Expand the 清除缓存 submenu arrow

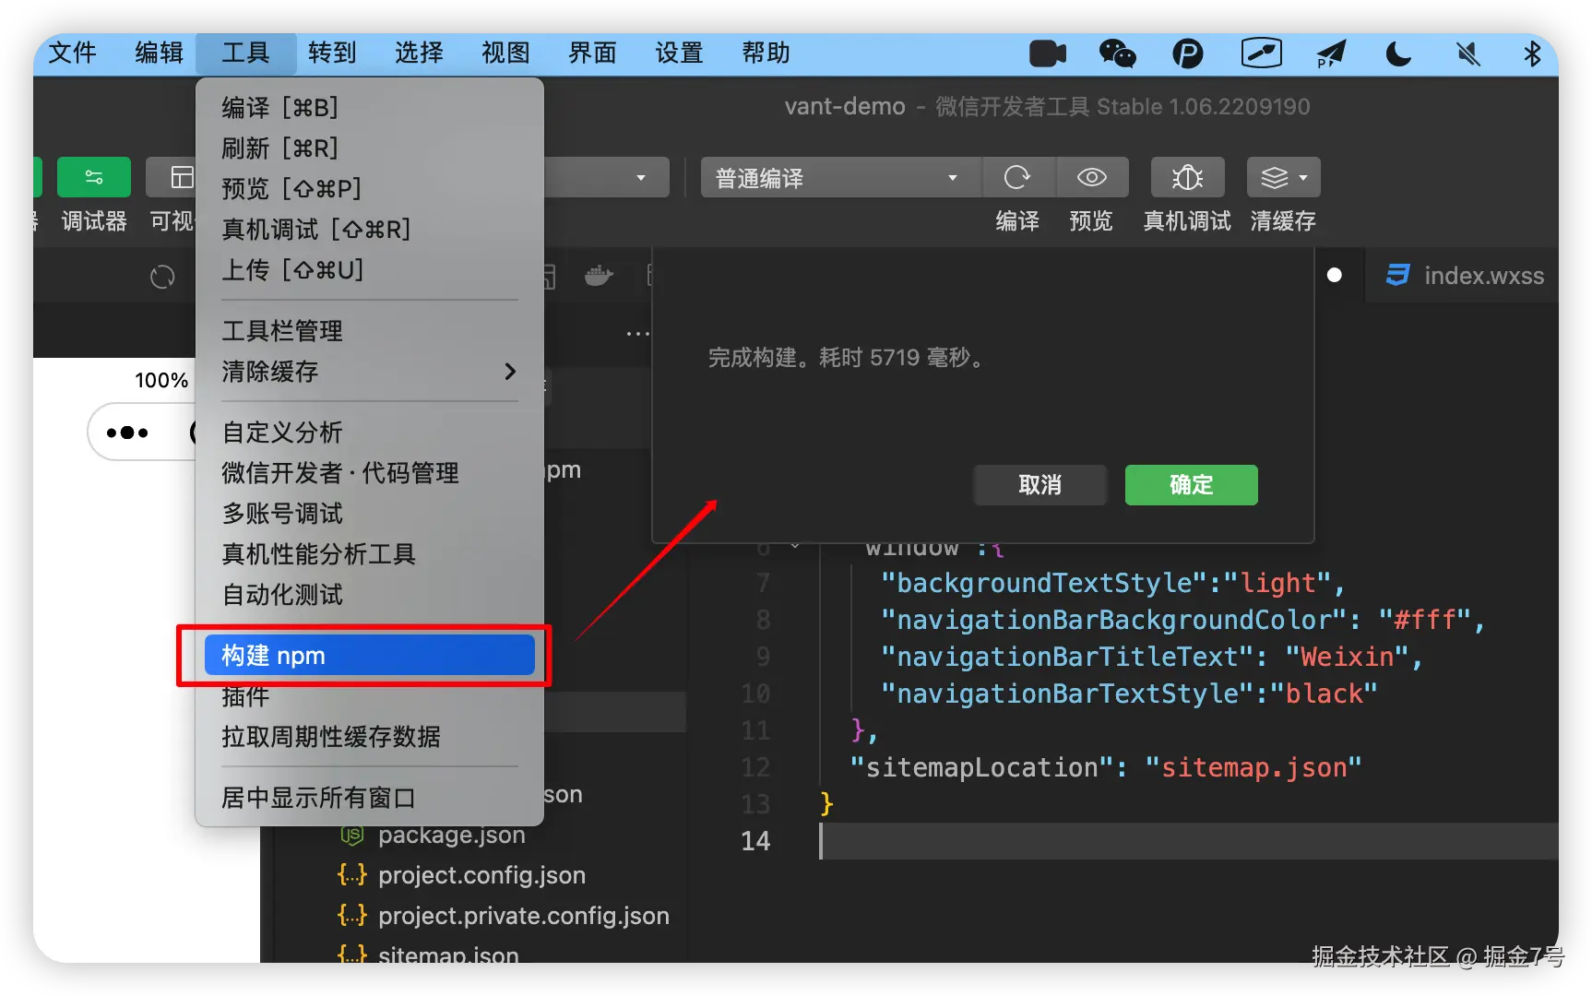coord(510,372)
